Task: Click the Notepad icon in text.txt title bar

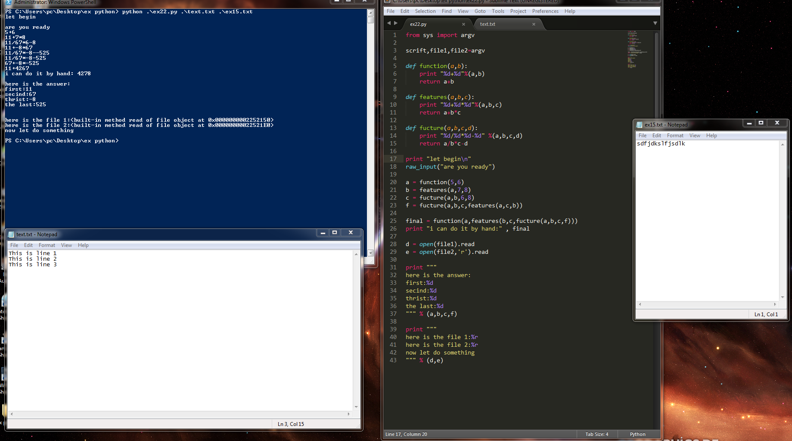Action: pos(11,234)
